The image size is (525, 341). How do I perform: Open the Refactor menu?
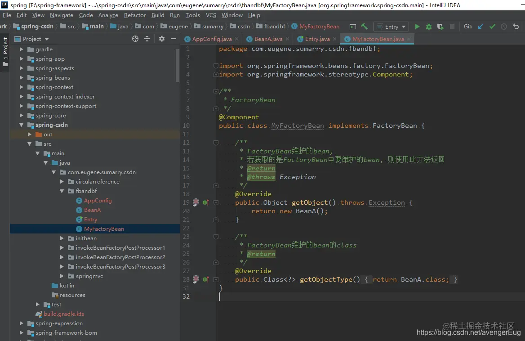click(x=135, y=15)
